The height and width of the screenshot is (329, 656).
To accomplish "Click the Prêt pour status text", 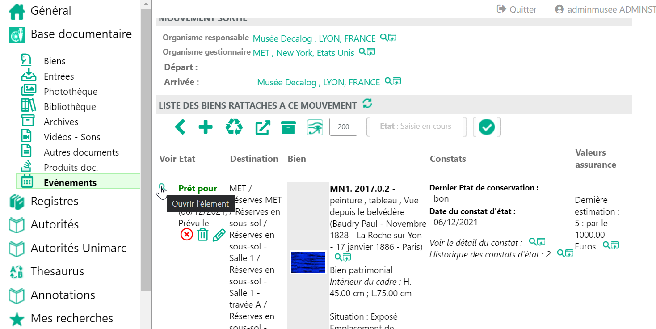I will [x=198, y=189].
